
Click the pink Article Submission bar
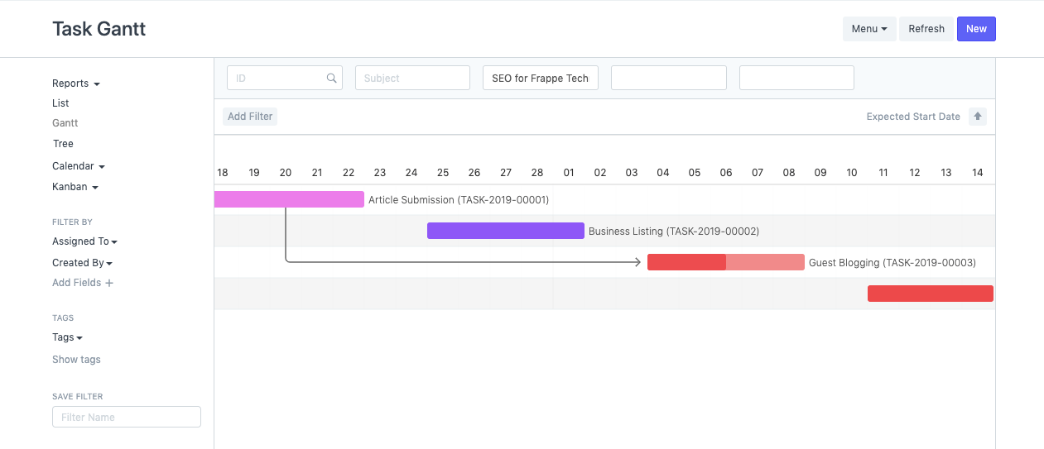tap(289, 199)
